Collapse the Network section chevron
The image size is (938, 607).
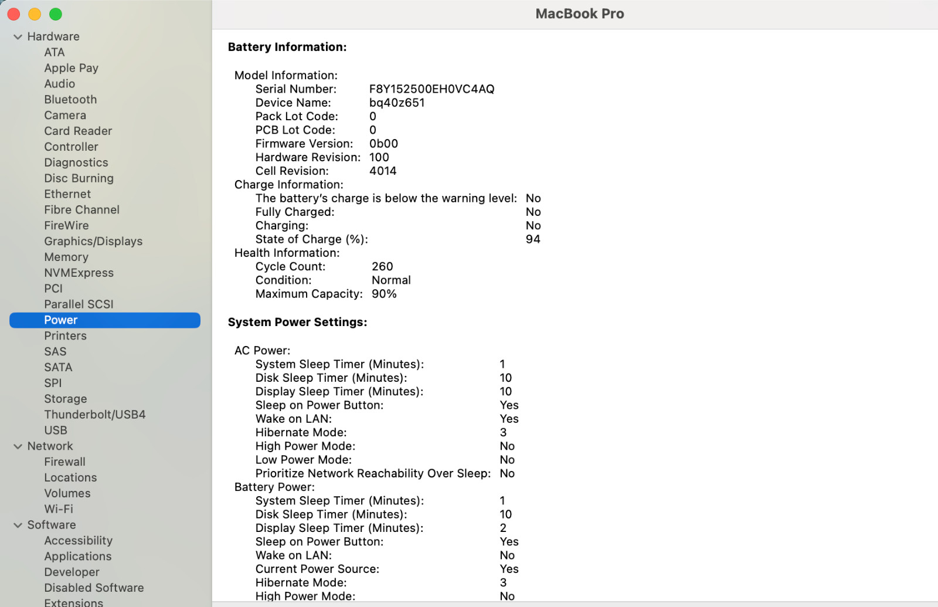click(x=18, y=446)
